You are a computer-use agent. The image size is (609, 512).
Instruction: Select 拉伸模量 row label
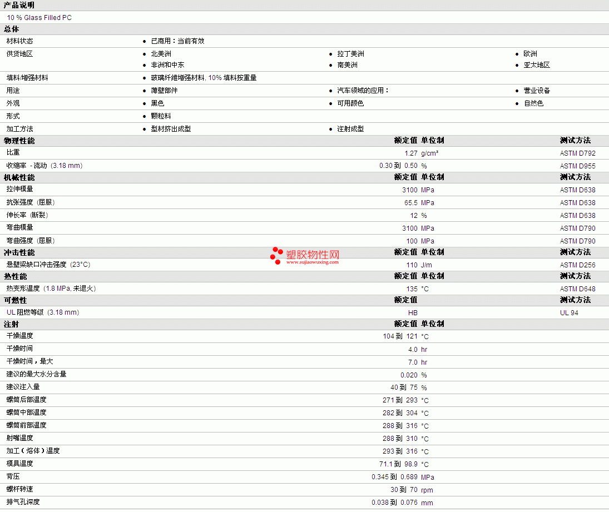[20, 189]
